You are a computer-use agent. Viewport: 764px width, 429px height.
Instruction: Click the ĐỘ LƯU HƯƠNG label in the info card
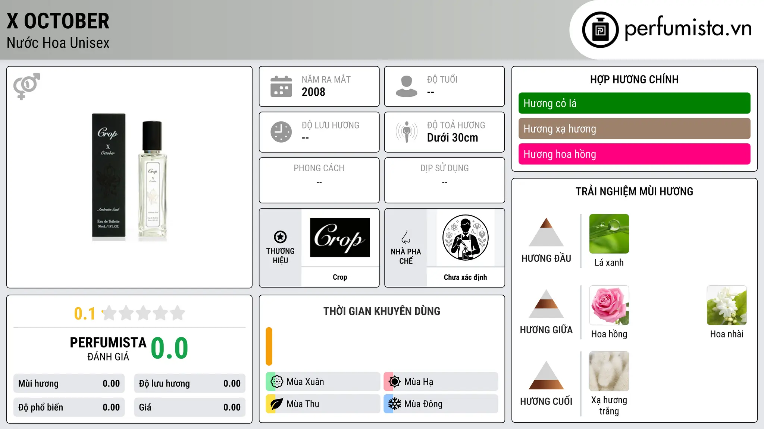point(331,125)
